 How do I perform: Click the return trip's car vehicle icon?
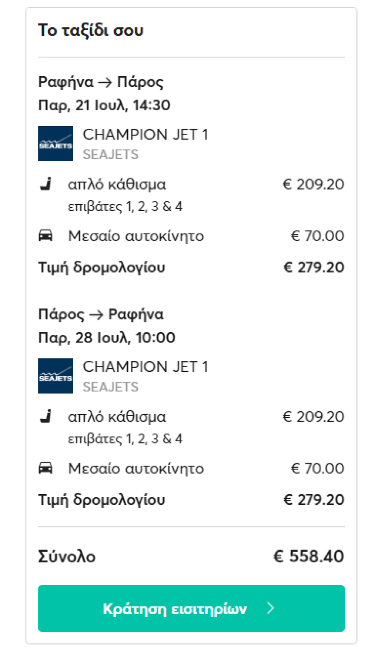coord(47,468)
